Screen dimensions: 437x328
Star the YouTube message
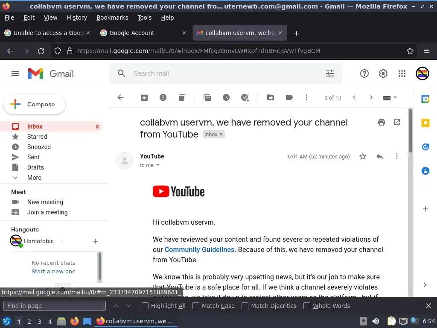pos(363,156)
